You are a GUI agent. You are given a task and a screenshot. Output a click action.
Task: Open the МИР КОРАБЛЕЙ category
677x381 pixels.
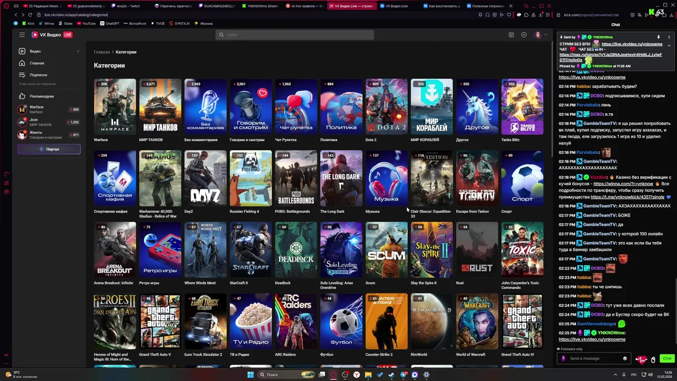pos(432,106)
